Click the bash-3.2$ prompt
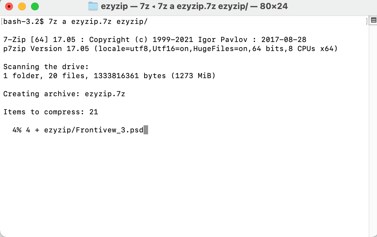The width and height of the screenshot is (377, 237). tap(23, 22)
